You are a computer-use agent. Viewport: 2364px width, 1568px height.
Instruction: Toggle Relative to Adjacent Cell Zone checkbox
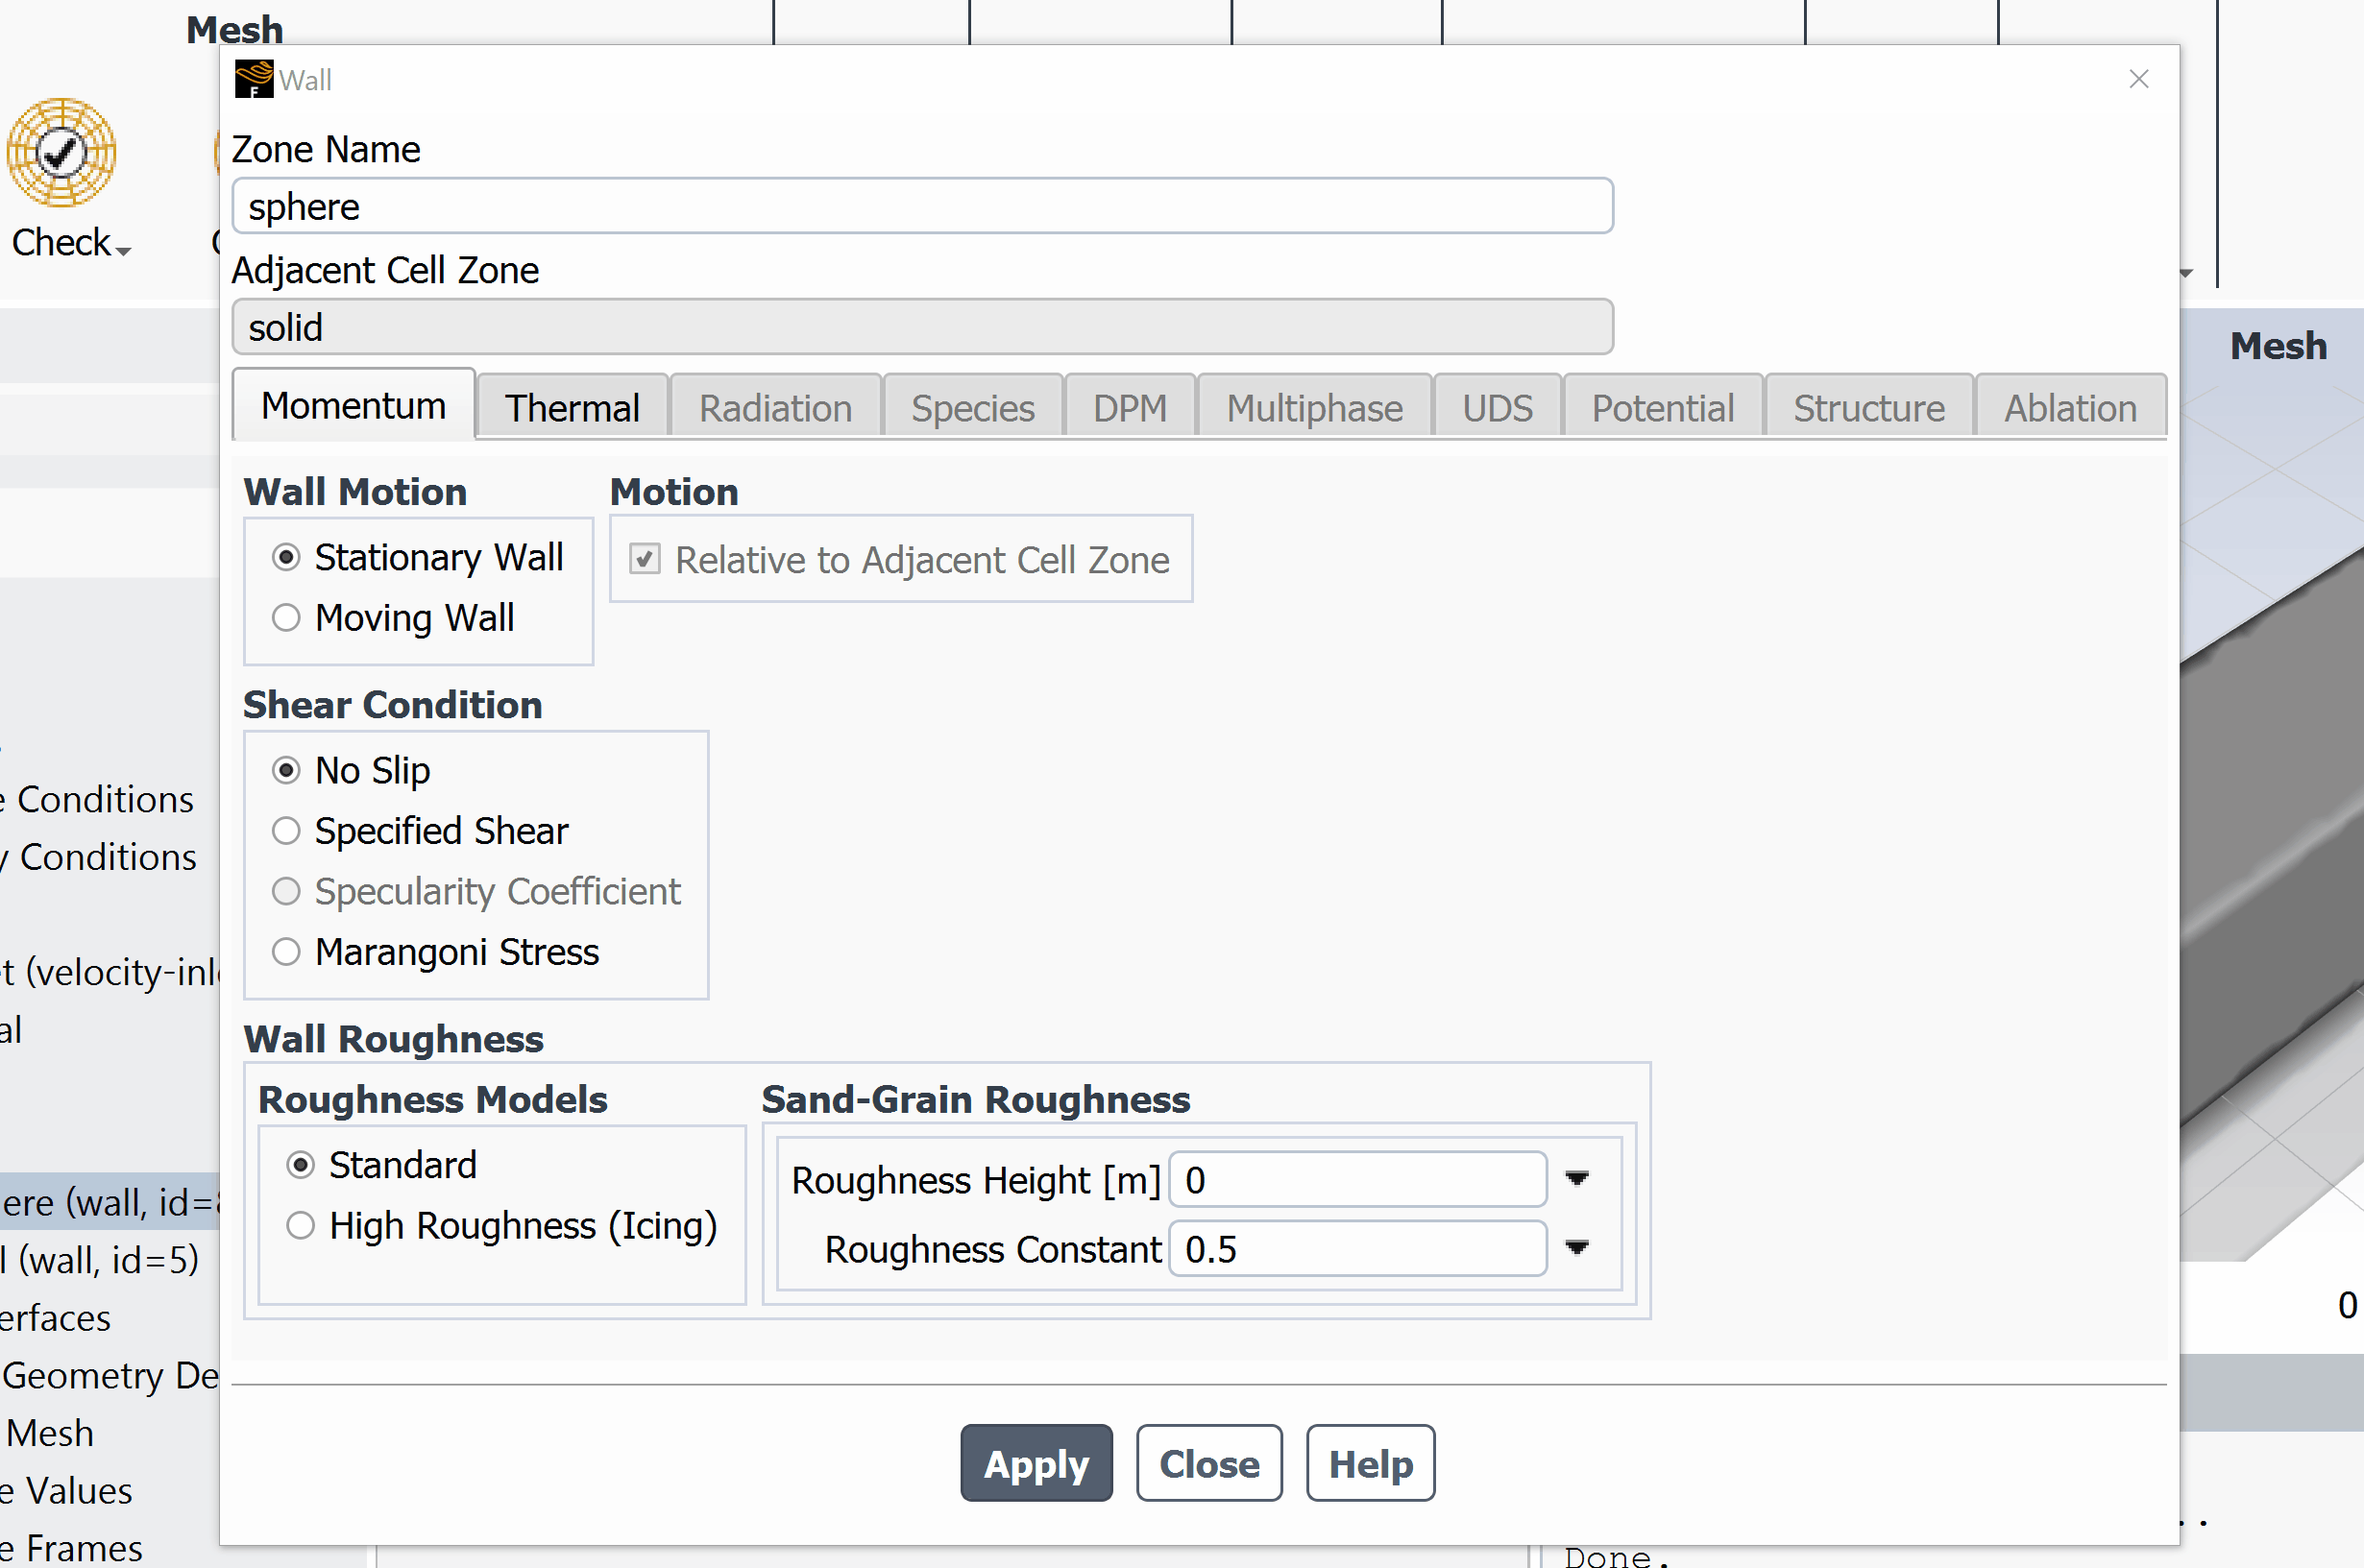[646, 559]
